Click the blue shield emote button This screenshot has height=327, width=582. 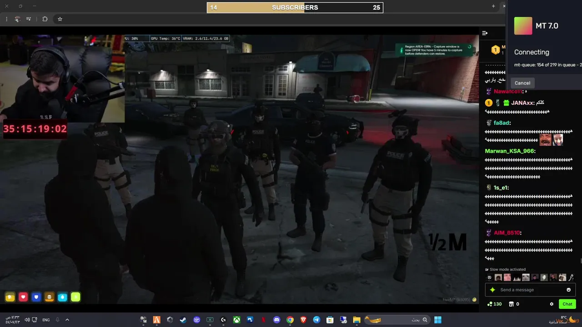tap(36, 297)
